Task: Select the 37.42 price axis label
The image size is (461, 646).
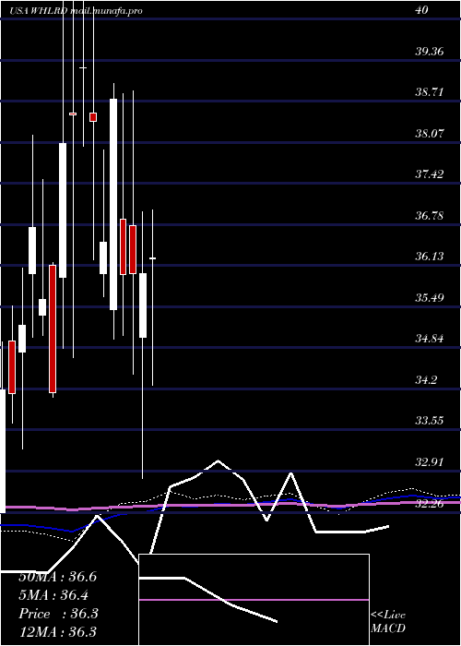Action: (430, 173)
